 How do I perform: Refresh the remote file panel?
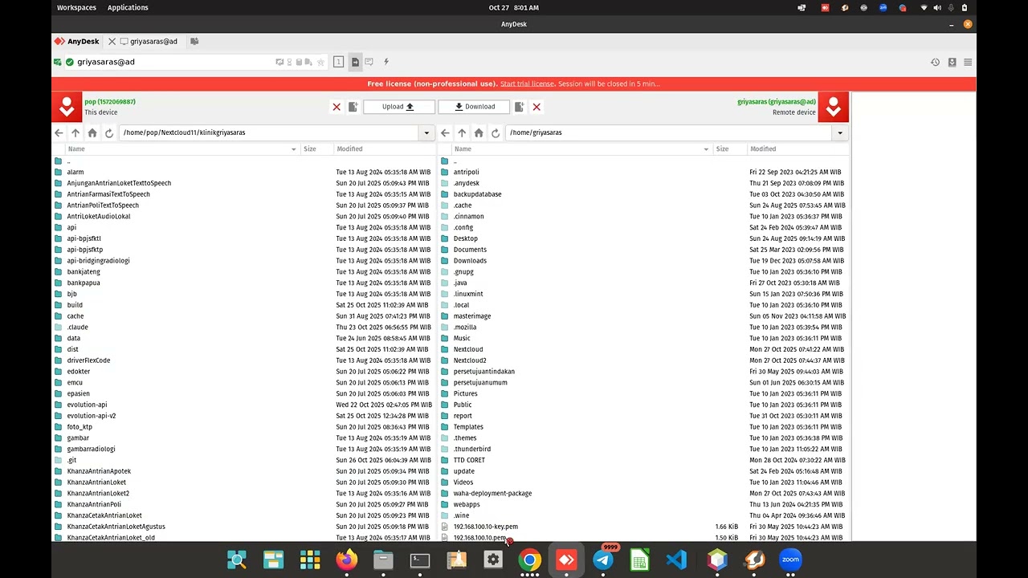coord(496,132)
